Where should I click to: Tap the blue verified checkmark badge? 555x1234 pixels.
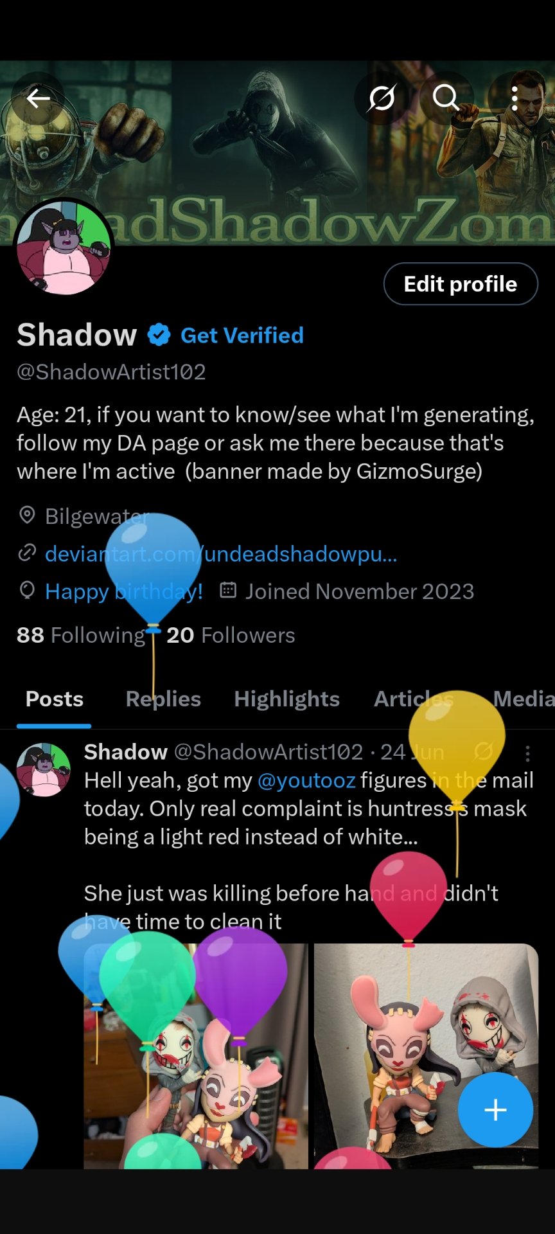pos(159,335)
